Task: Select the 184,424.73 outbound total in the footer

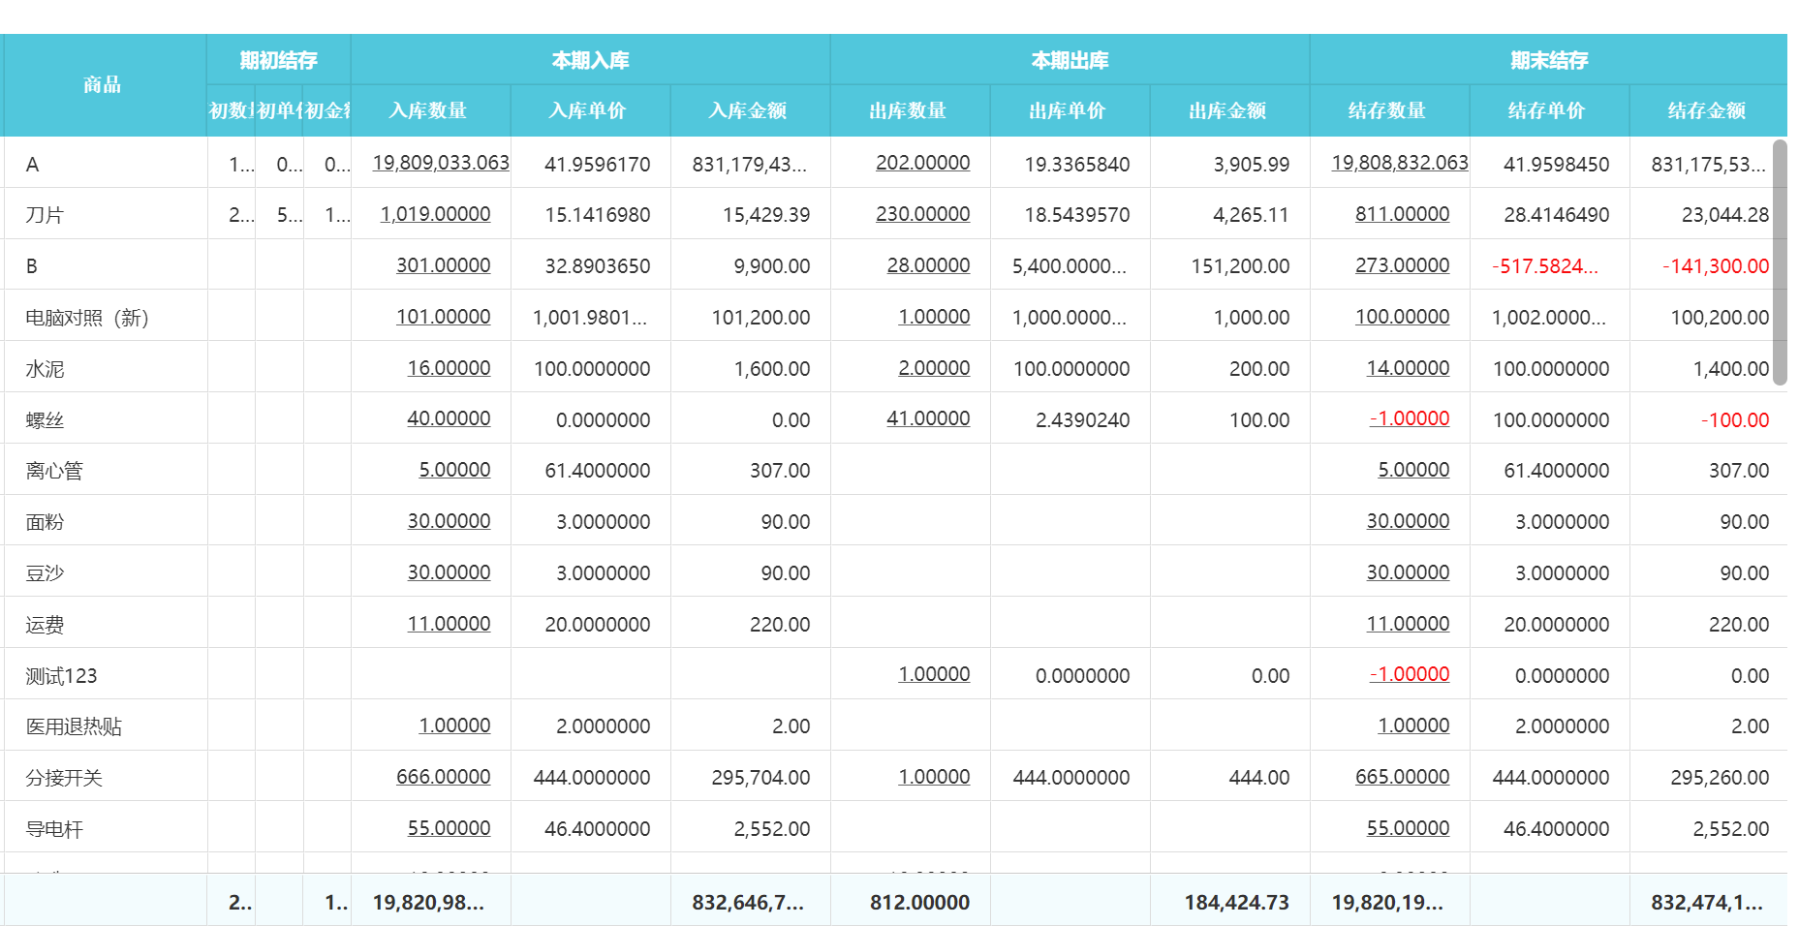Action: (x=1236, y=903)
